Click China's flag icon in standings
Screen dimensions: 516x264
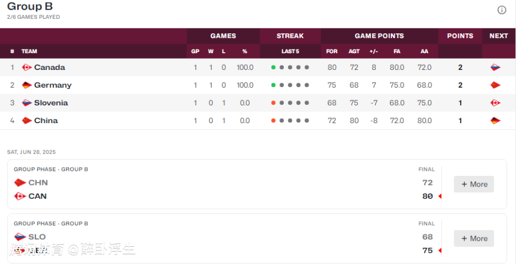click(x=27, y=121)
